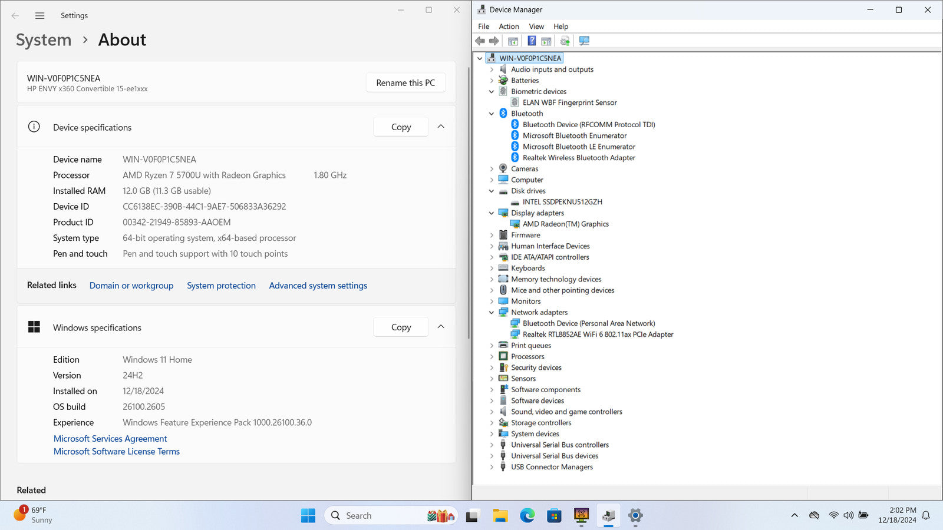Open Microsoft Software License Terms link
Image resolution: width=943 pixels, height=530 pixels.
coord(117,452)
